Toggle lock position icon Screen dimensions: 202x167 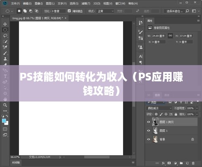(166, 114)
